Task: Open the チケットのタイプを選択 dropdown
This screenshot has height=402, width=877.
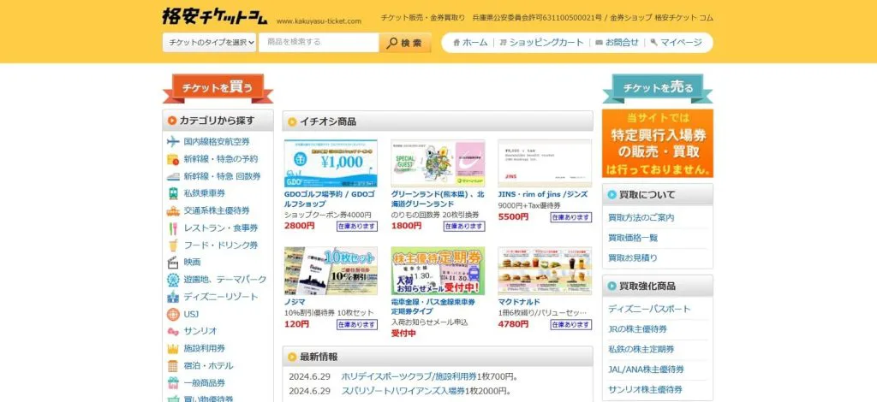Action: (x=210, y=43)
